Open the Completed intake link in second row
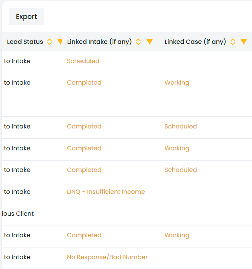Viewport: 252px width, 269px height. 84,83
